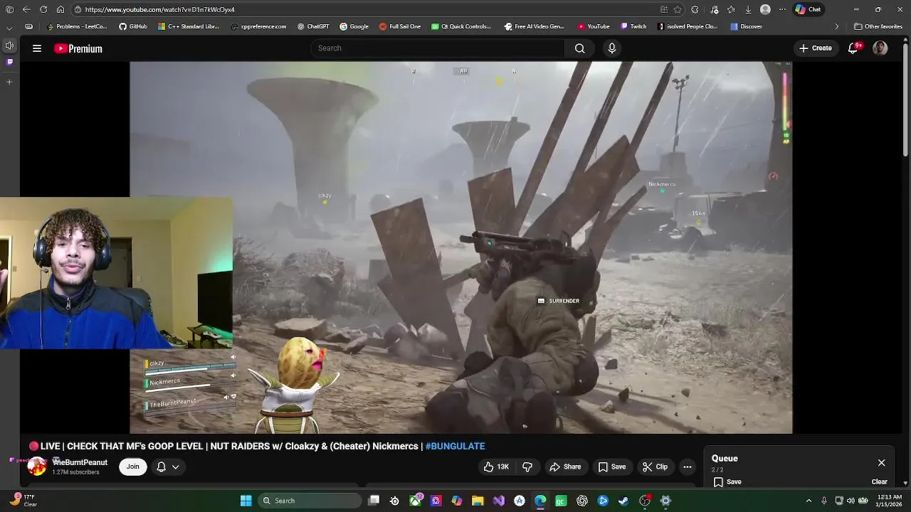Open browser profile icon in toolbar
Screen dimensions: 911x512
point(765,9)
